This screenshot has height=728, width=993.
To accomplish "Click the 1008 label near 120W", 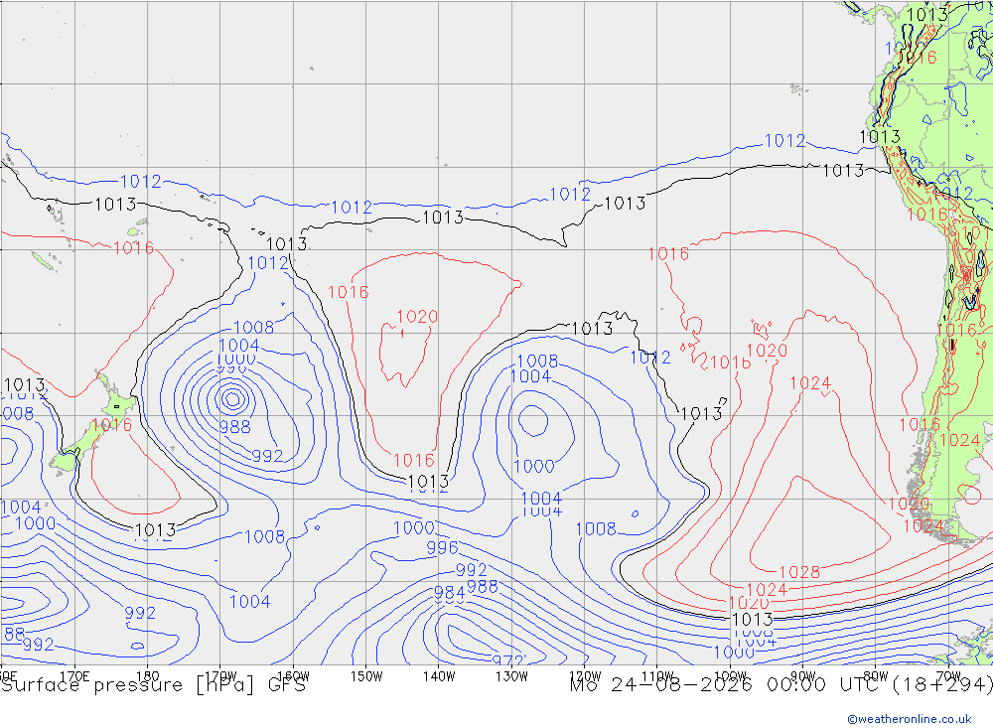I will point(595,528).
